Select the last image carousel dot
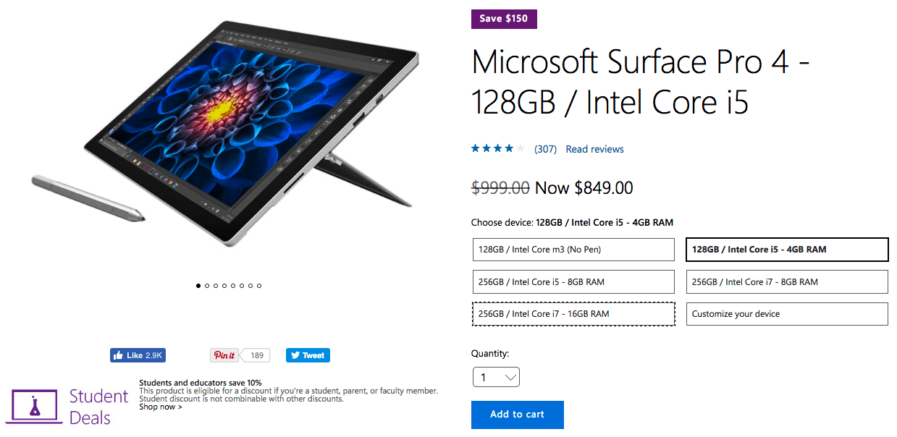Viewport: 897px width, 437px height. click(x=259, y=286)
